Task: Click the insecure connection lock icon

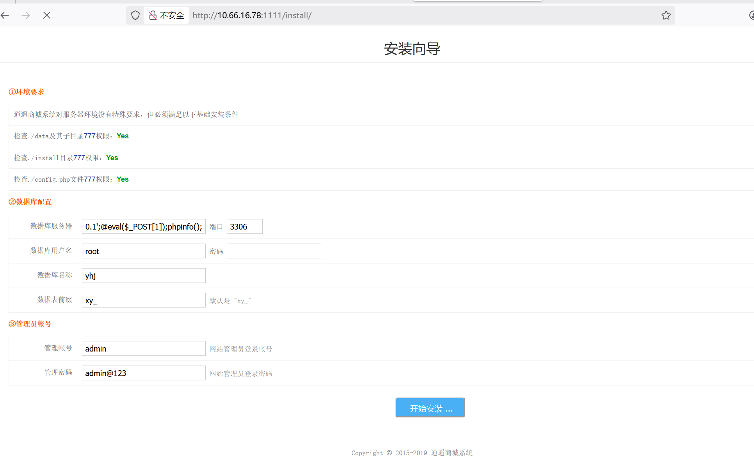Action: (x=153, y=15)
